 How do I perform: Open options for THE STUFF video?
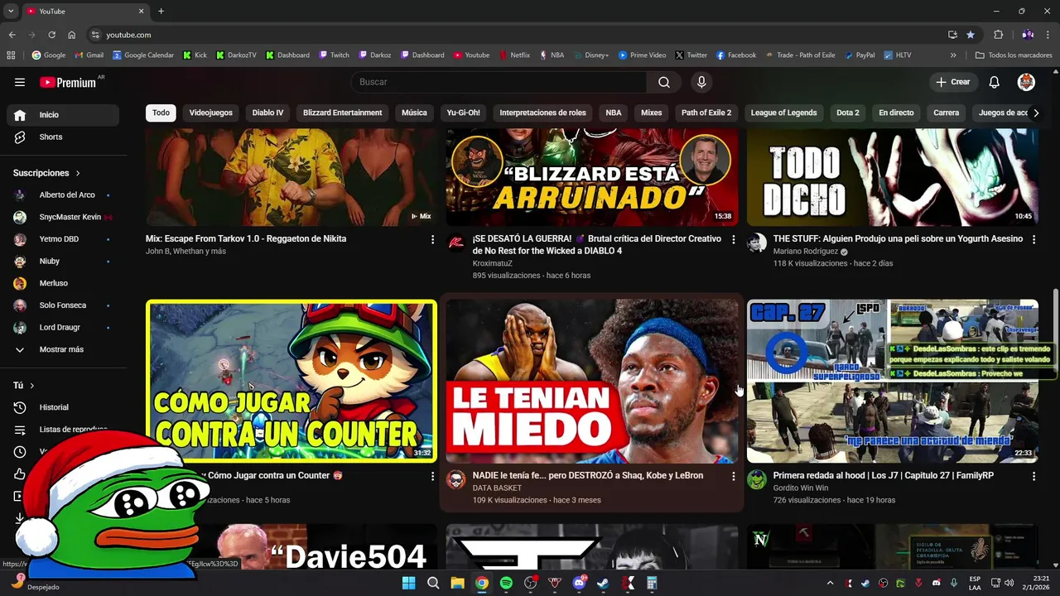click(x=1033, y=239)
